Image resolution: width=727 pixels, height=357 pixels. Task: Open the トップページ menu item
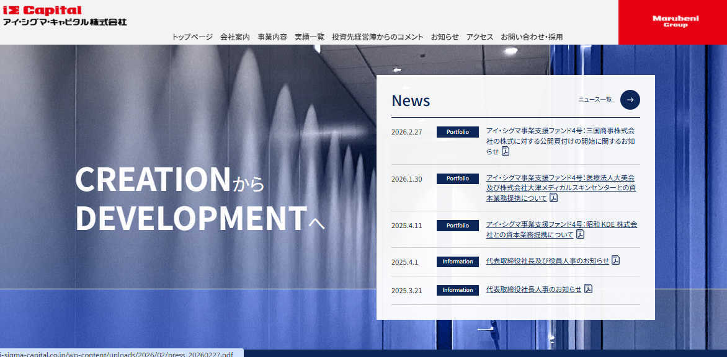(x=192, y=37)
